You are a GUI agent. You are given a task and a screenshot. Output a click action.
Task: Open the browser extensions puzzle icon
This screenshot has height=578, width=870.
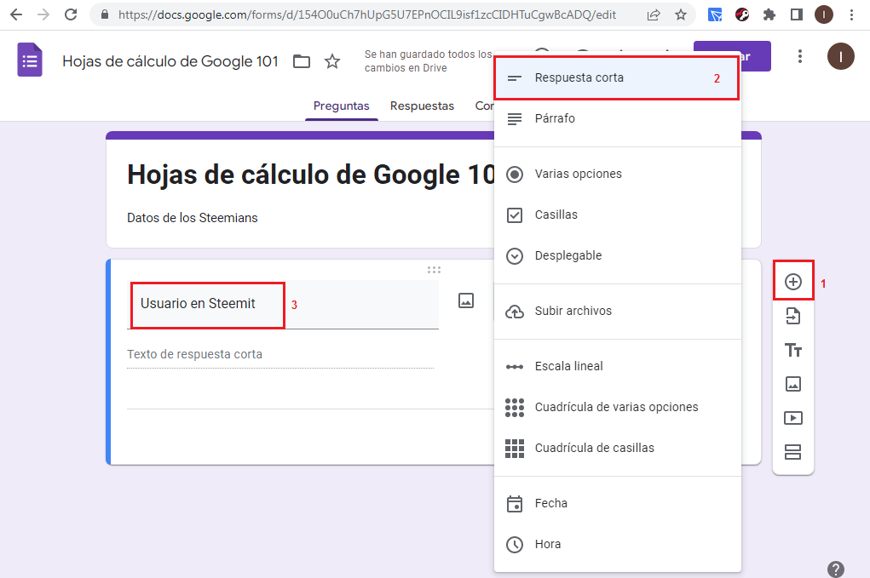click(x=769, y=15)
